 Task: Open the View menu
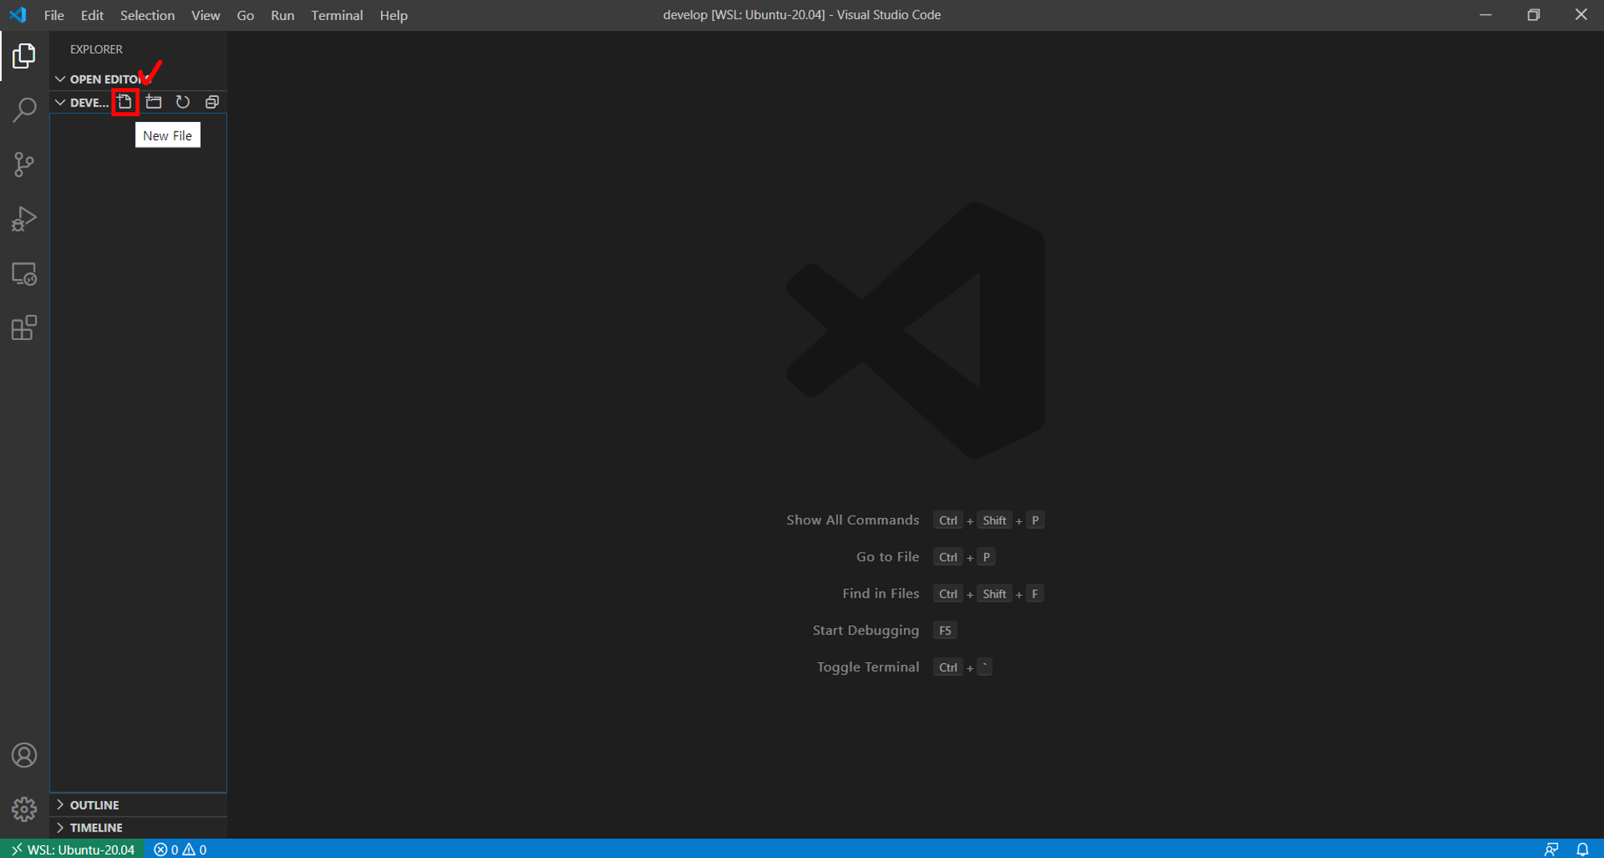(205, 15)
